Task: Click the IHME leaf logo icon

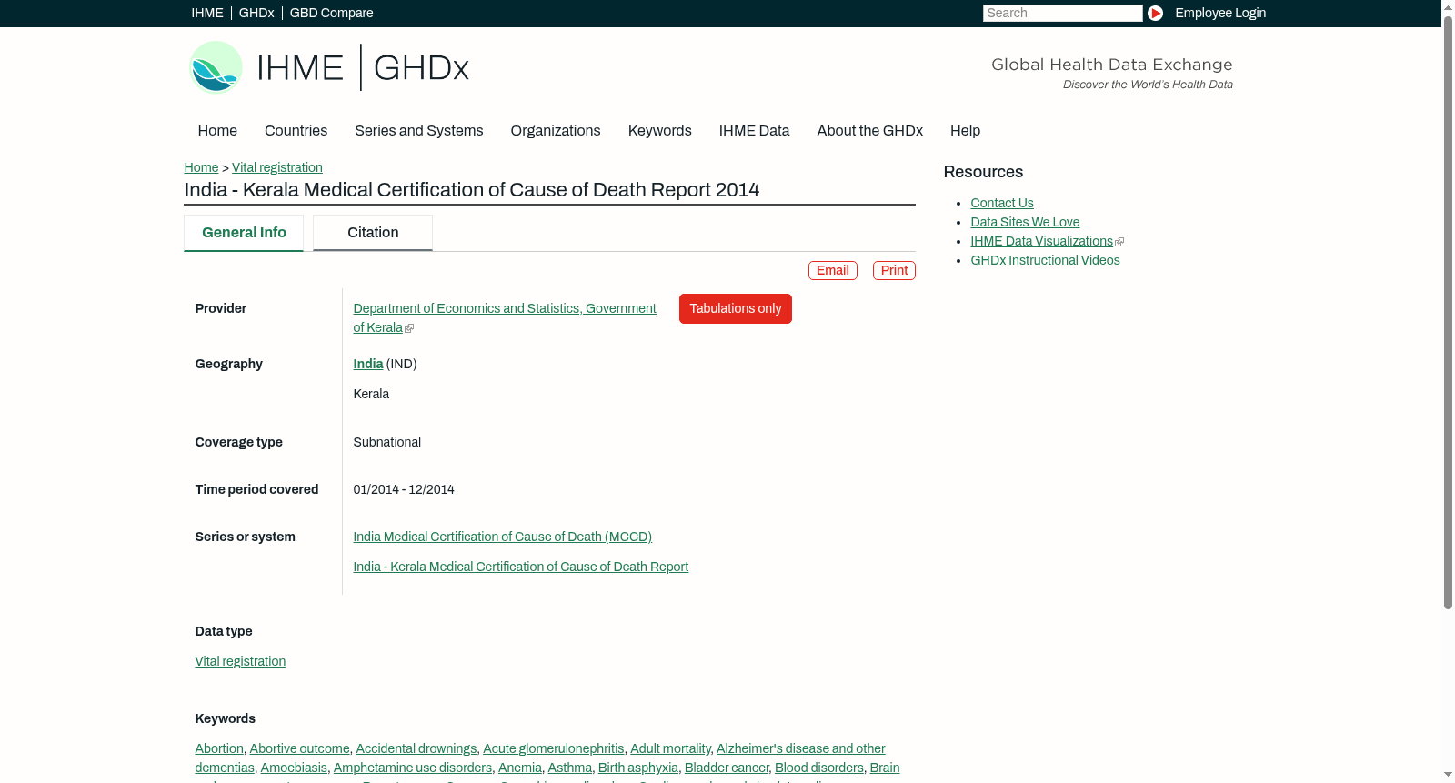Action: click(216, 67)
